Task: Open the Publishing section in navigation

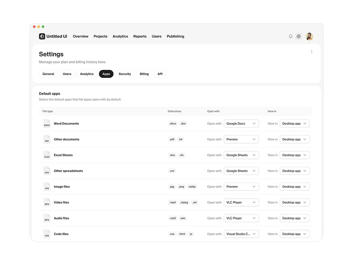Action: (175, 36)
